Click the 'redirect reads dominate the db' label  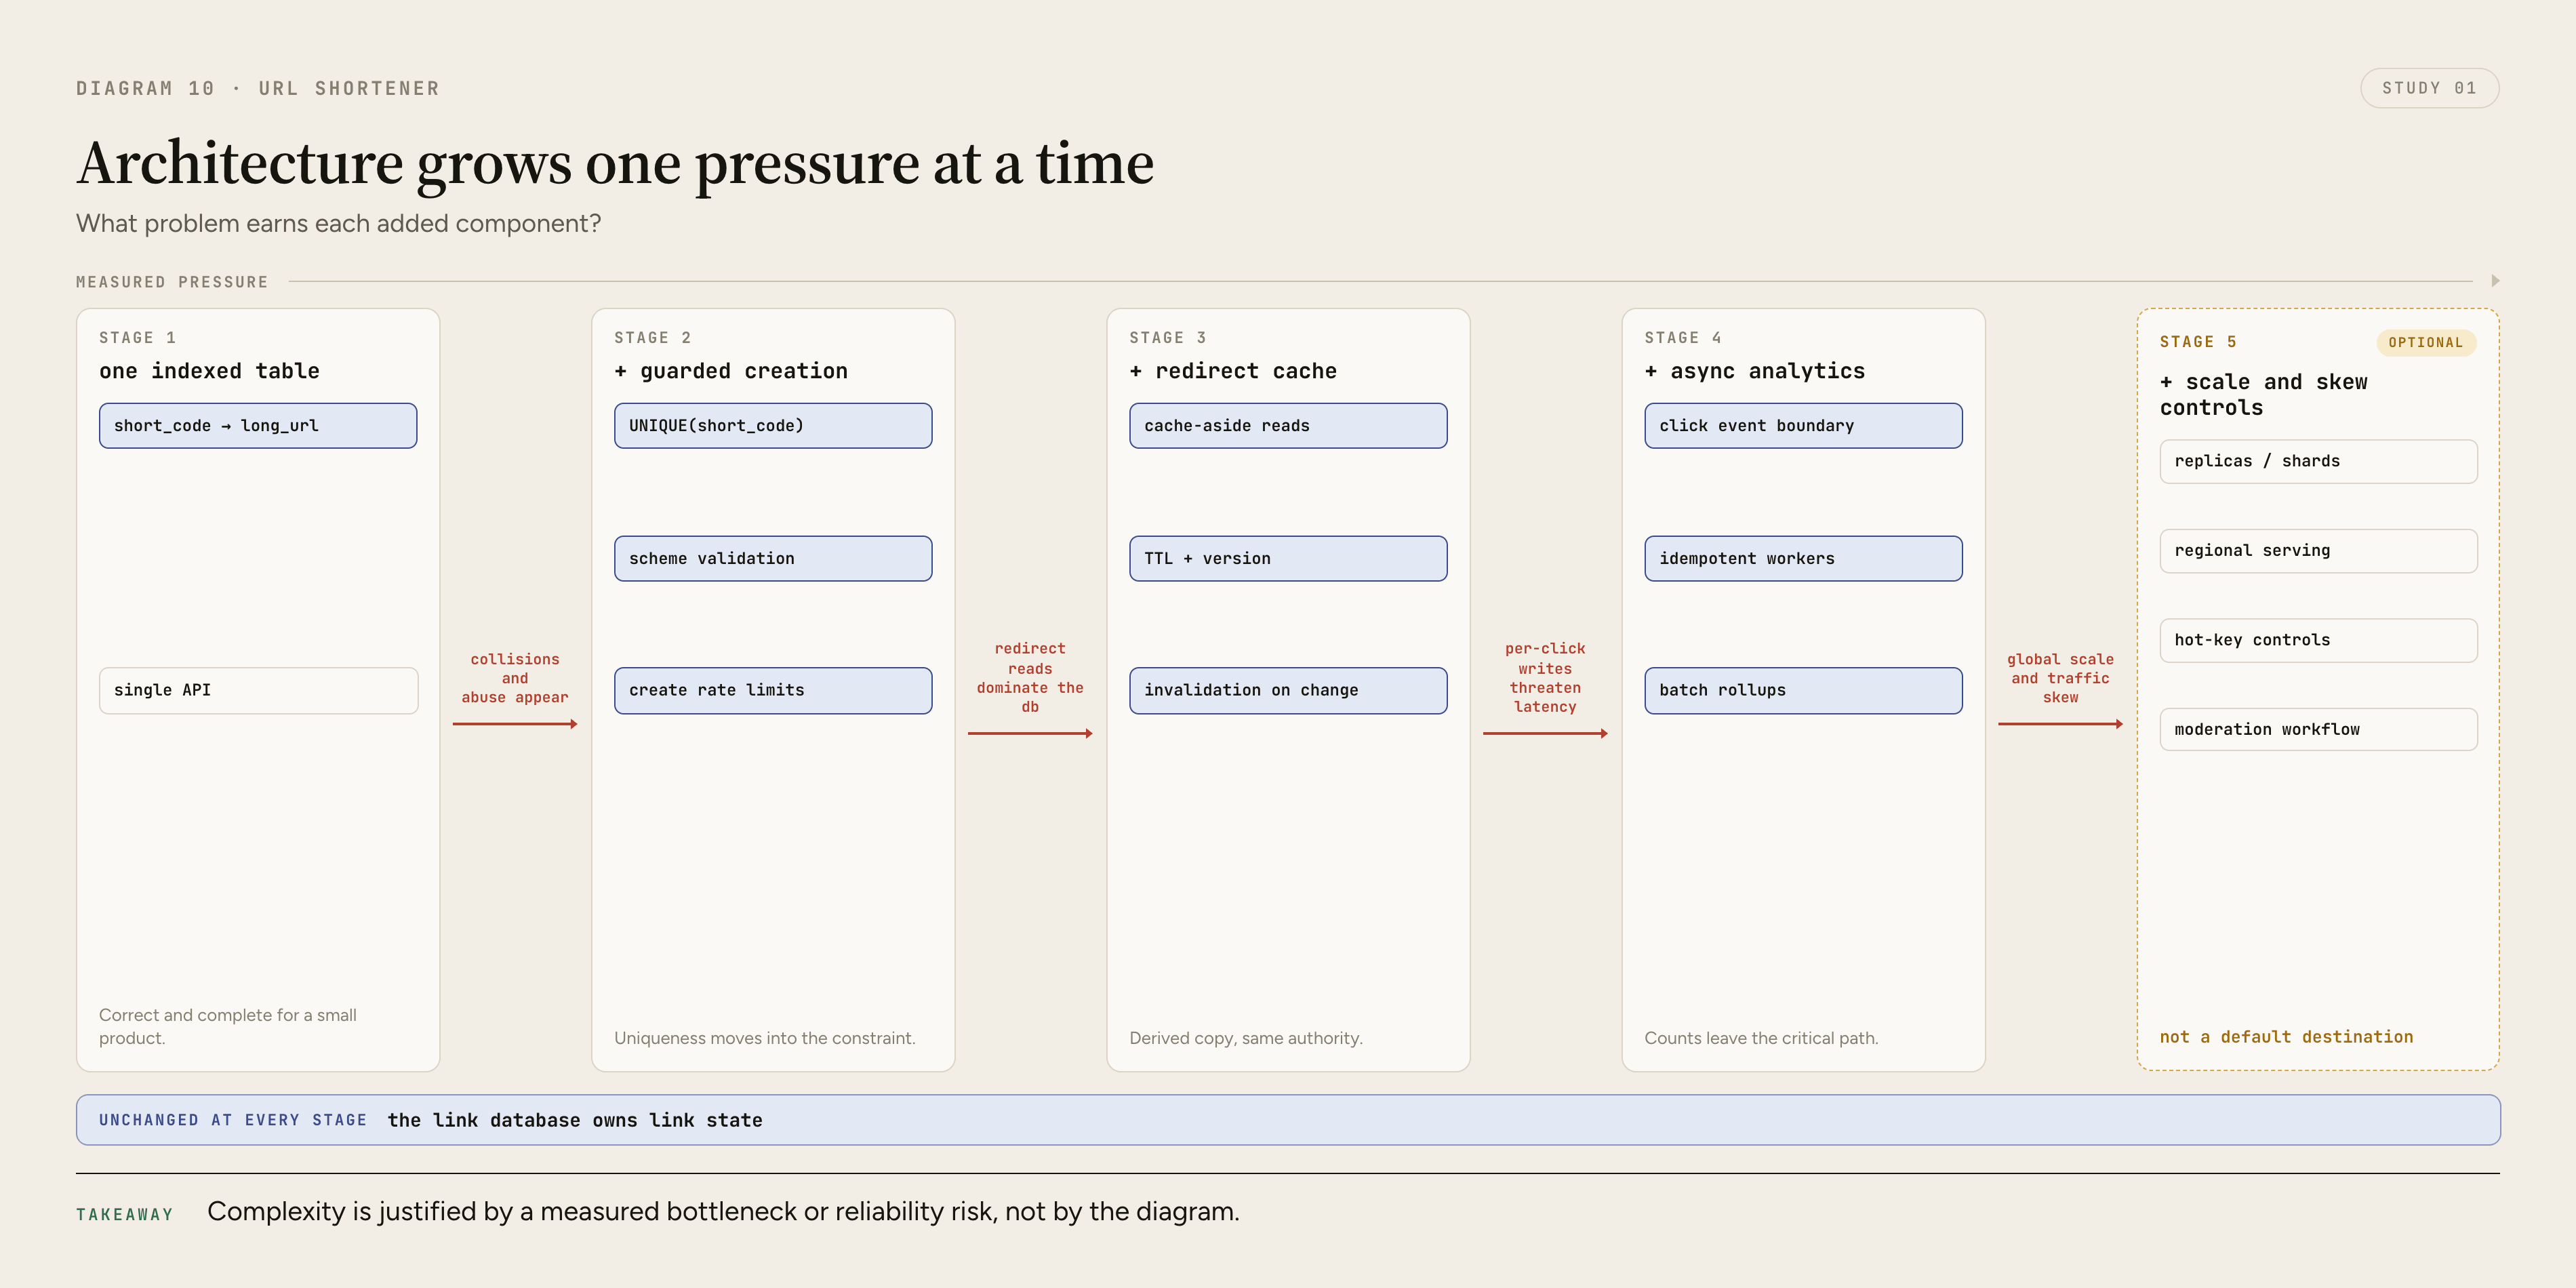tap(1030, 677)
